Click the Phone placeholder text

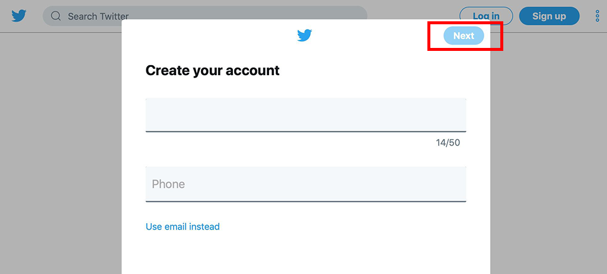coord(168,184)
